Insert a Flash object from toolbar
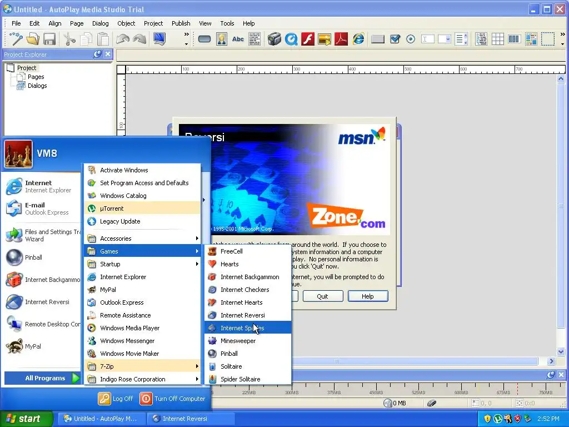Viewport: 569px width, 427px height. click(308, 39)
